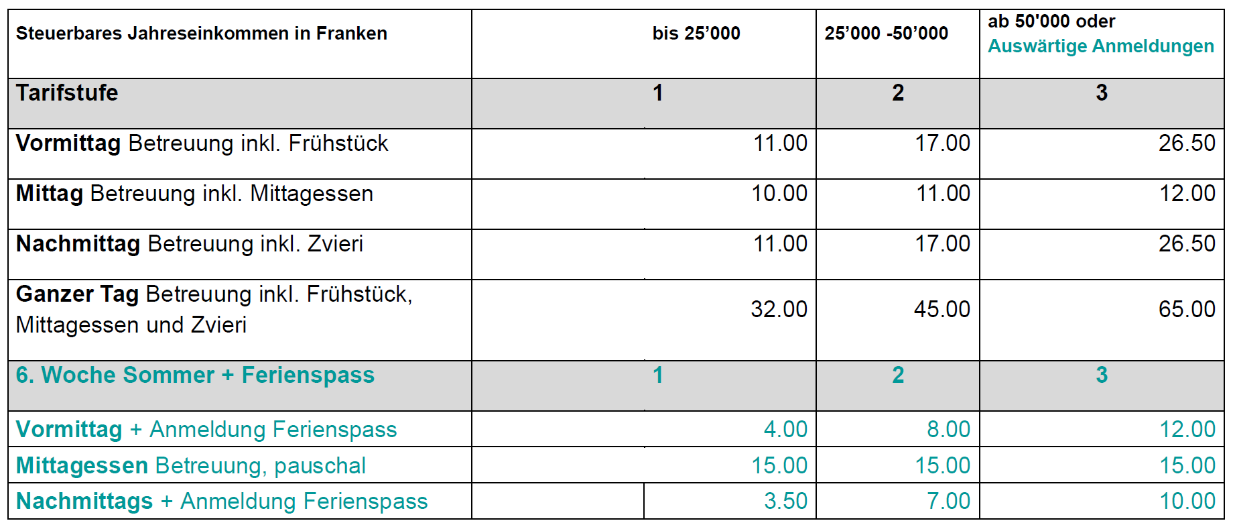Click the '6. Woche Sommer + Ferienspass' heading
Viewport: 1233px width, 527px height.
(x=195, y=375)
